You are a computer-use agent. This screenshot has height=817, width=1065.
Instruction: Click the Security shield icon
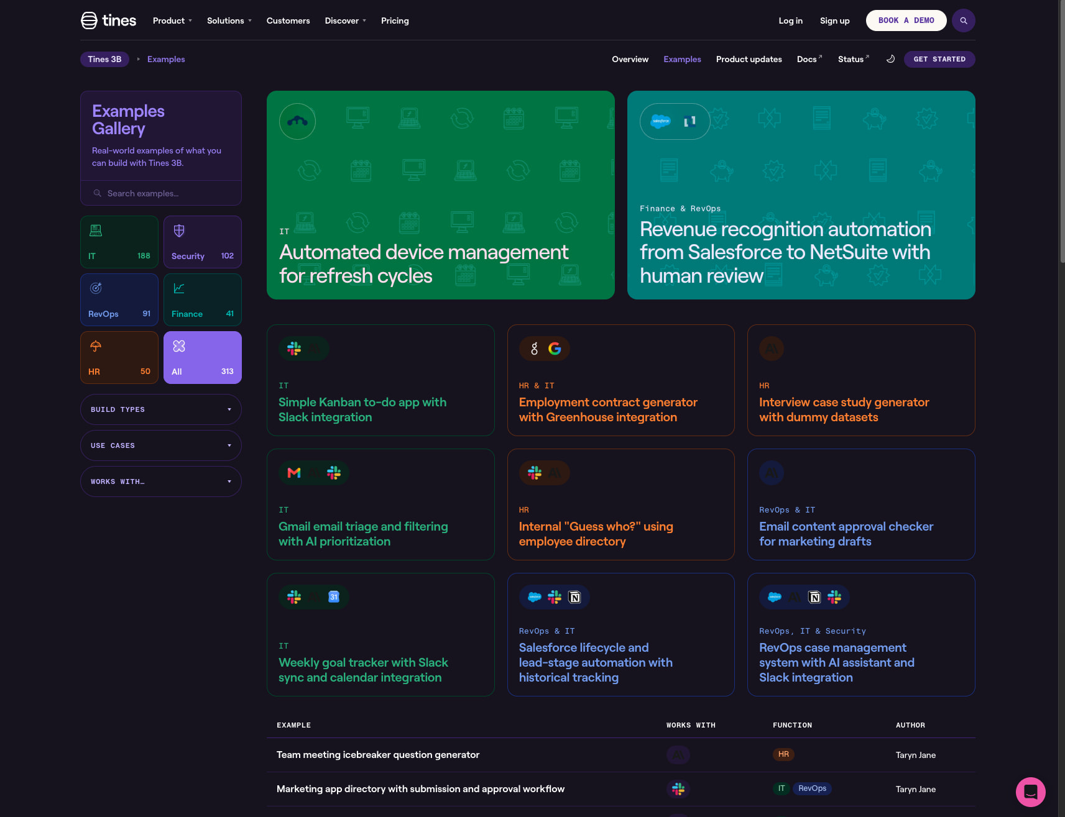point(179,230)
